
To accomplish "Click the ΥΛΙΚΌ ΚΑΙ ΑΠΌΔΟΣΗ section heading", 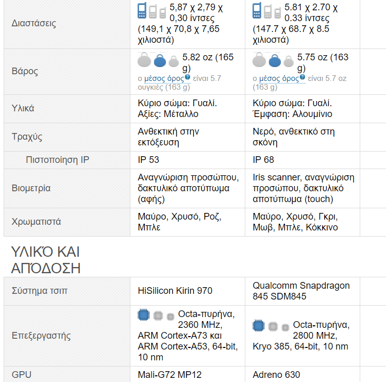I will click(x=46, y=260).
